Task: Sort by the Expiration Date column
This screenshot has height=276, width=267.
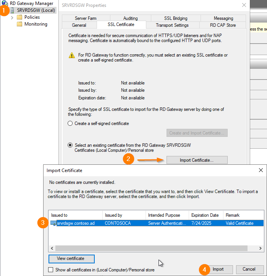Action: pyautogui.click(x=206, y=215)
